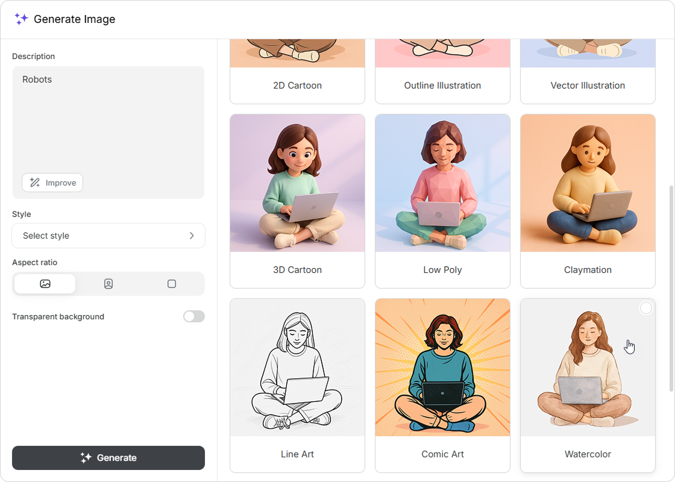Click the sparkle icon beside Generate Image title
Image resolution: width=675 pixels, height=482 pixels.
pos(21,19)
